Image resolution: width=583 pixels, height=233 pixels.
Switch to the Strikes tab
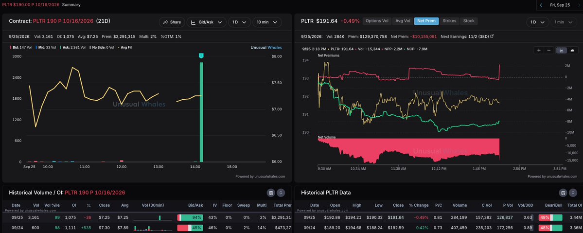449,21
